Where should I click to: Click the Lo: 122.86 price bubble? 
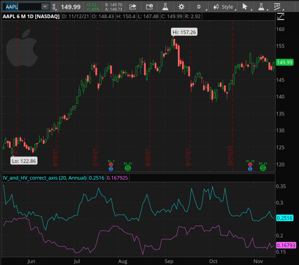[24, 161]
